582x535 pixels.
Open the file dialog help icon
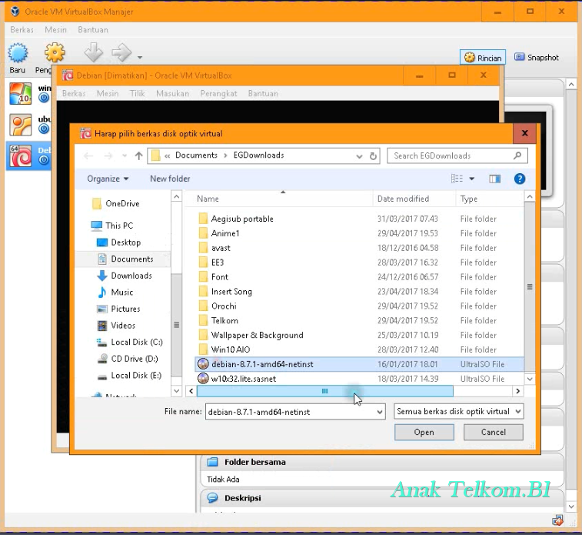coord(520,179)
